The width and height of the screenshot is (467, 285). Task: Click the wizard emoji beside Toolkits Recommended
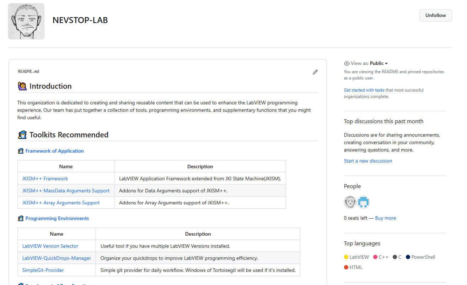click(x=22, y=135)
